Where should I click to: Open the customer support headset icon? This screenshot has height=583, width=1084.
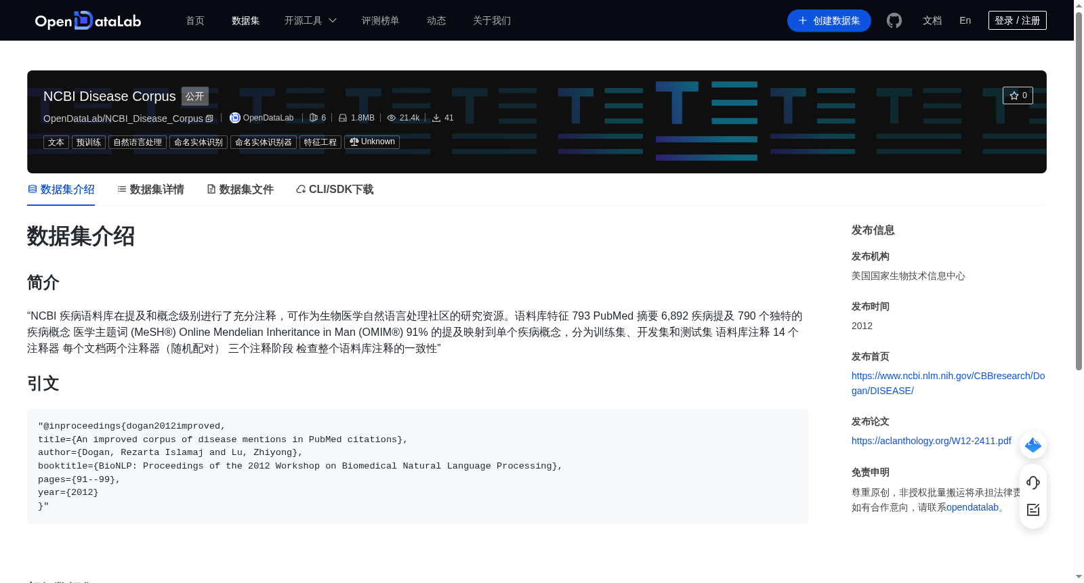[x=1033, y=483]
